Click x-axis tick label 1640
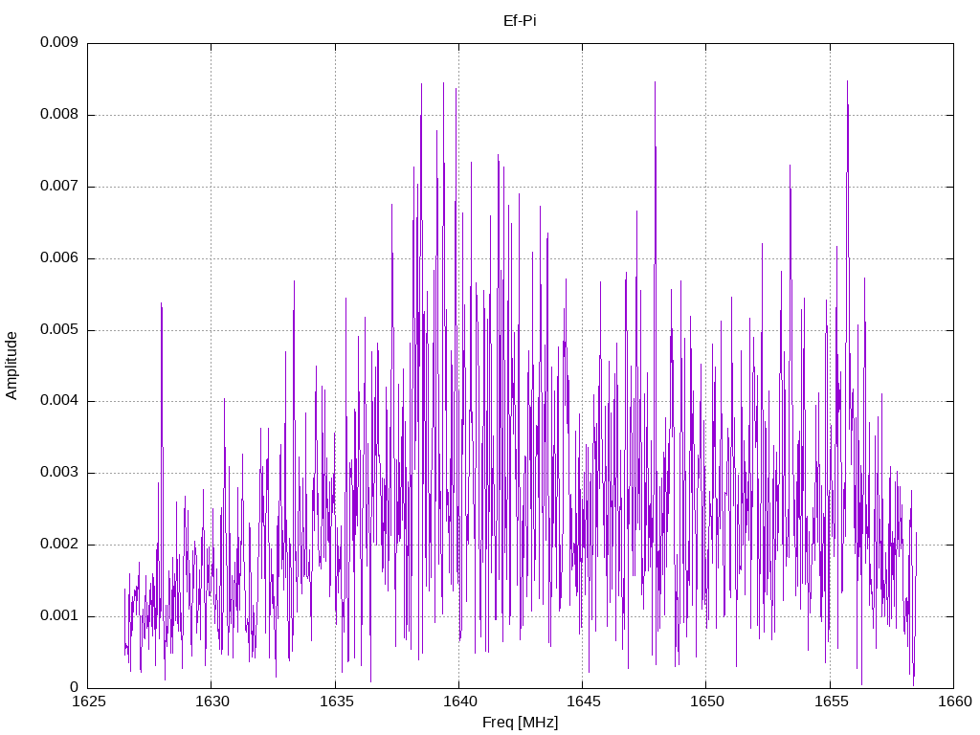Image resolution: width=980 pixels, height=735 pixels. click(x=458, y=702)
